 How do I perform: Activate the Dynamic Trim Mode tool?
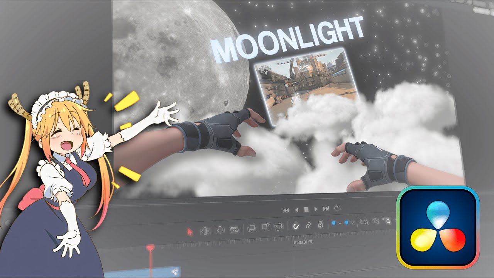[220, 230]
